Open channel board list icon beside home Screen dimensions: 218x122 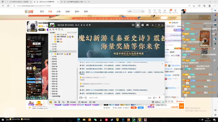(x=143, y=25)
